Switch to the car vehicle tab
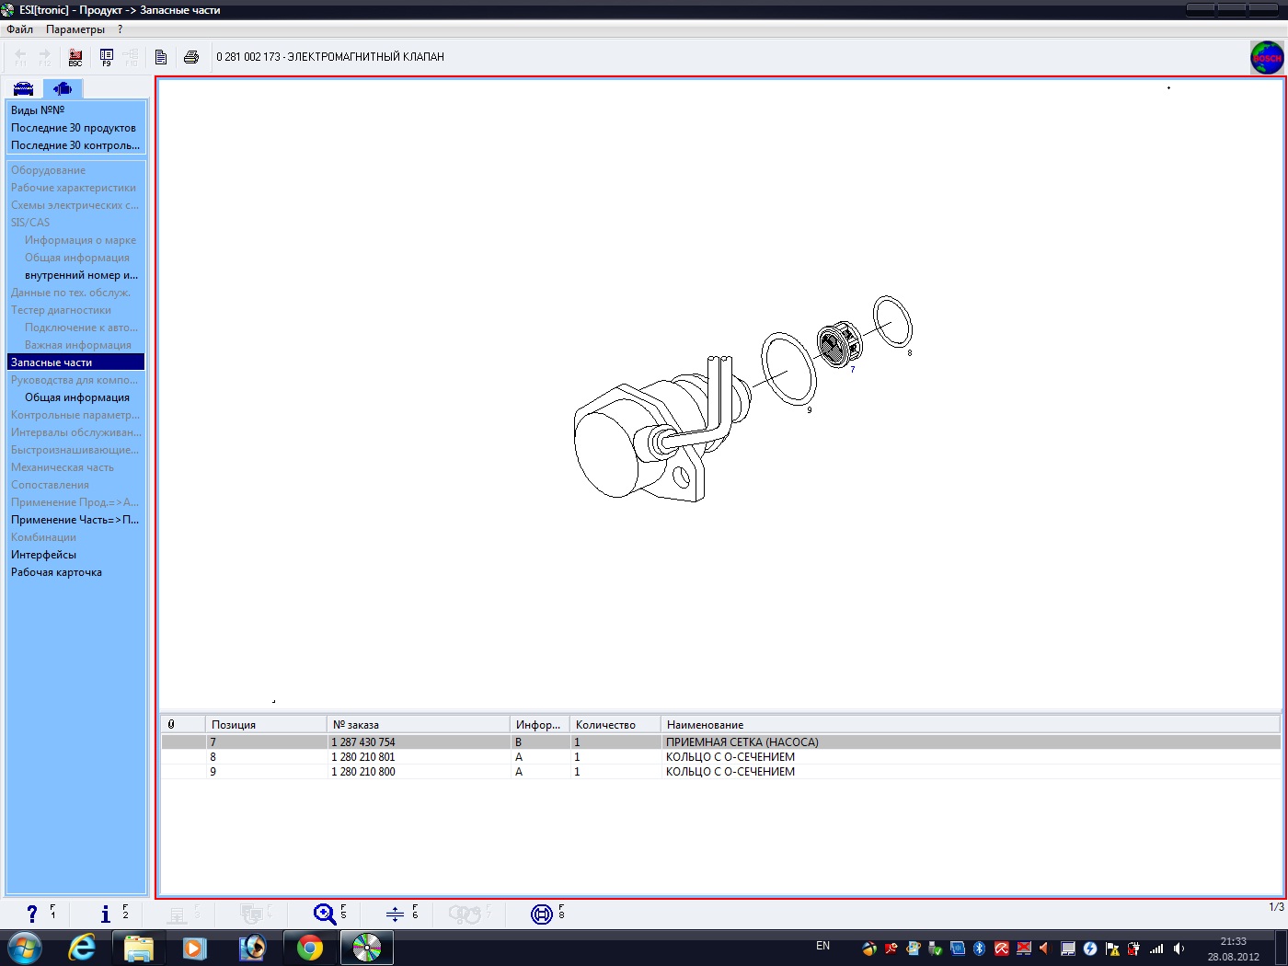 click(x=24, y=89)
